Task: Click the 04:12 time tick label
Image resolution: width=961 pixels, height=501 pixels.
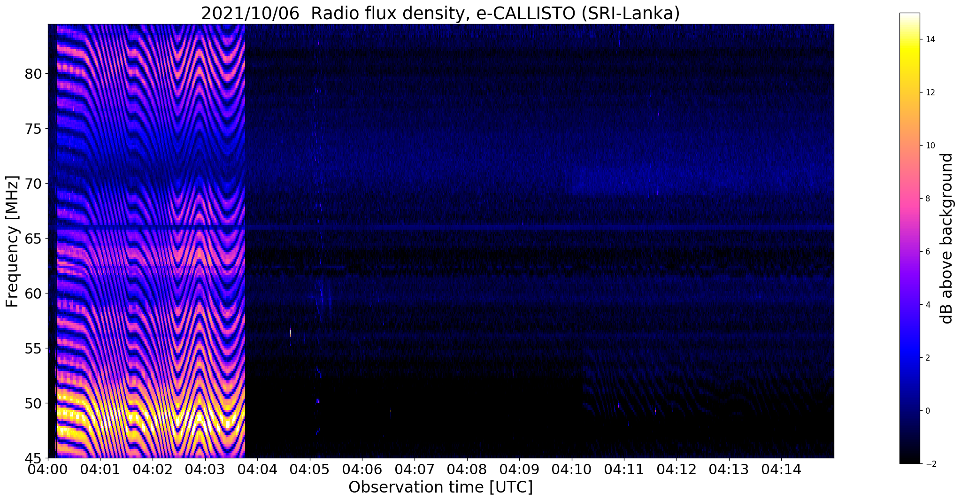Action: [677, 469]
